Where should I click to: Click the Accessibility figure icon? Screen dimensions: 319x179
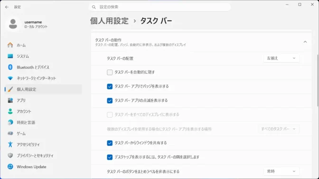10,144
